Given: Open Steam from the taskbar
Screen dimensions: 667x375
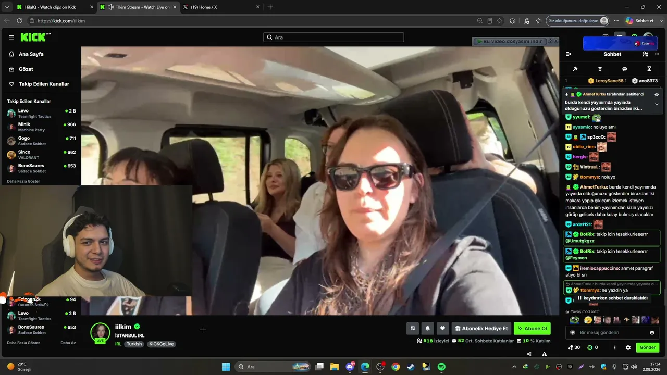Looking at the screenshot, I should point(411,367).
